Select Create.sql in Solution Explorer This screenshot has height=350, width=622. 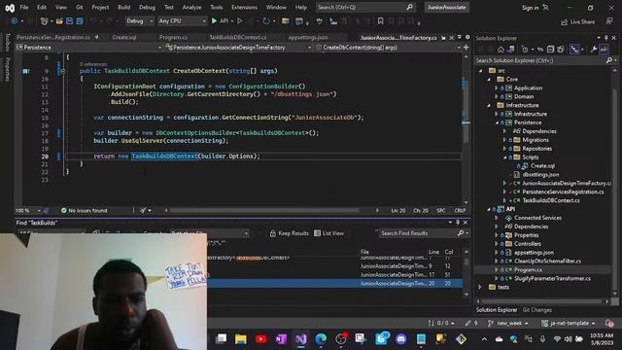[542, 166]
